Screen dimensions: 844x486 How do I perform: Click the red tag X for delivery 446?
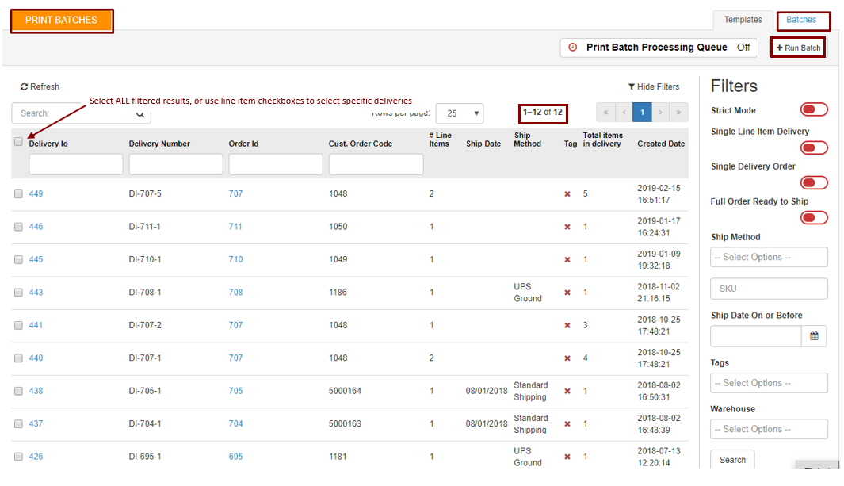tap(567, 227)
